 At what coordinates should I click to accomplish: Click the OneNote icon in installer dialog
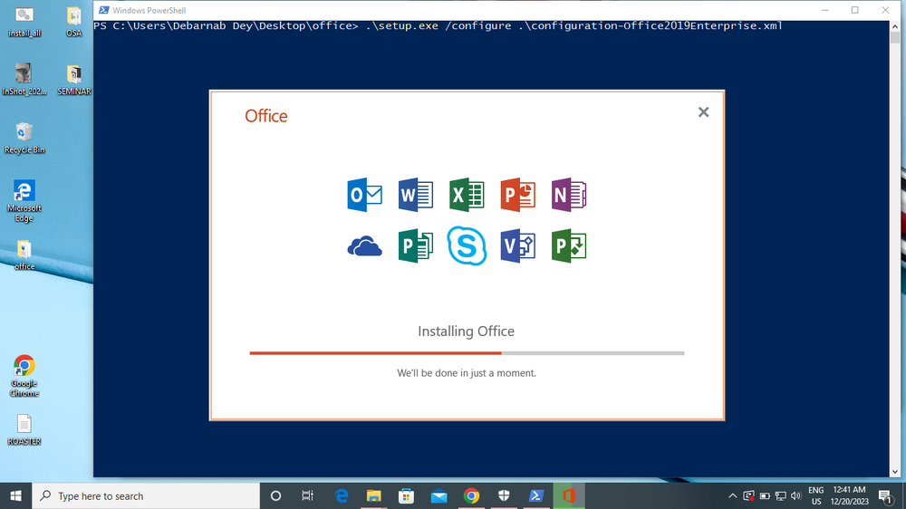pos(569,195)
